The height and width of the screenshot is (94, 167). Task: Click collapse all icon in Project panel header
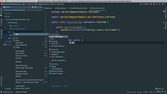(35, 7)
